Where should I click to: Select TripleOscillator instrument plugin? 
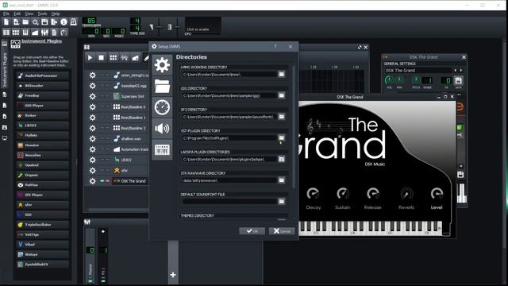click(x=42, y=224)
